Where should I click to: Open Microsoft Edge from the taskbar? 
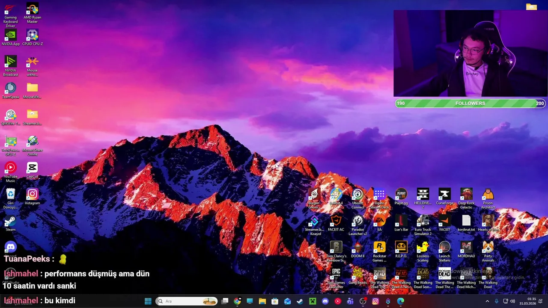(400, 301)
